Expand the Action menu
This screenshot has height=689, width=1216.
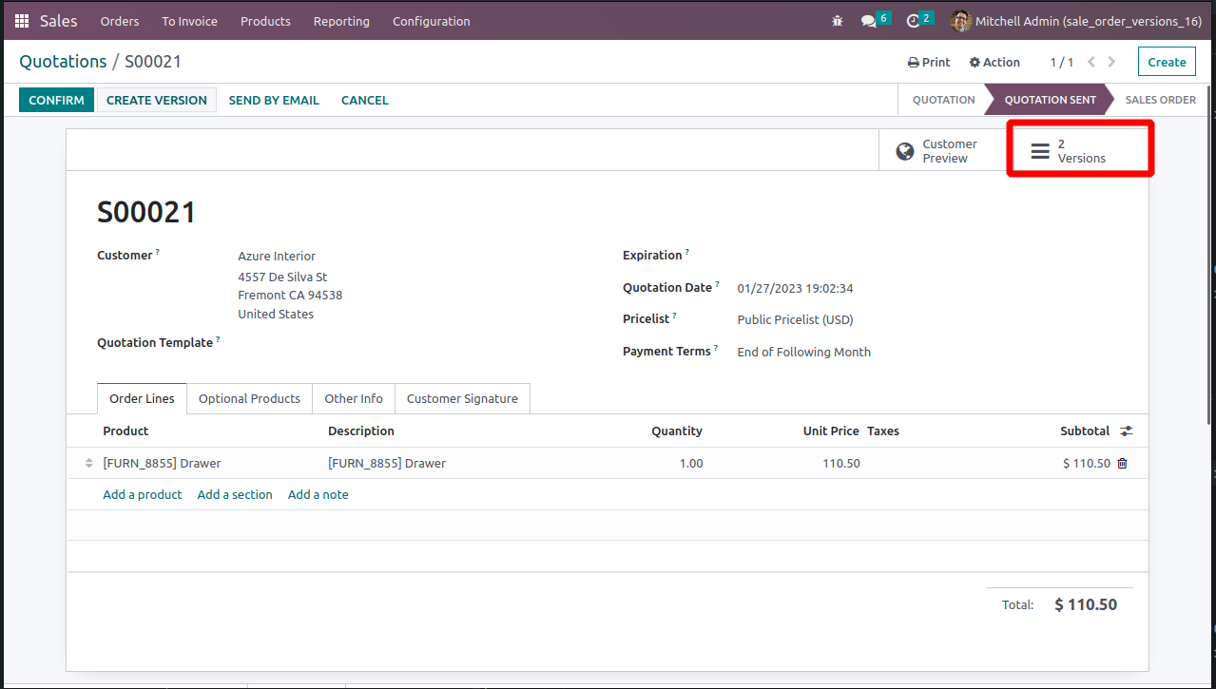tap(994, 62)
